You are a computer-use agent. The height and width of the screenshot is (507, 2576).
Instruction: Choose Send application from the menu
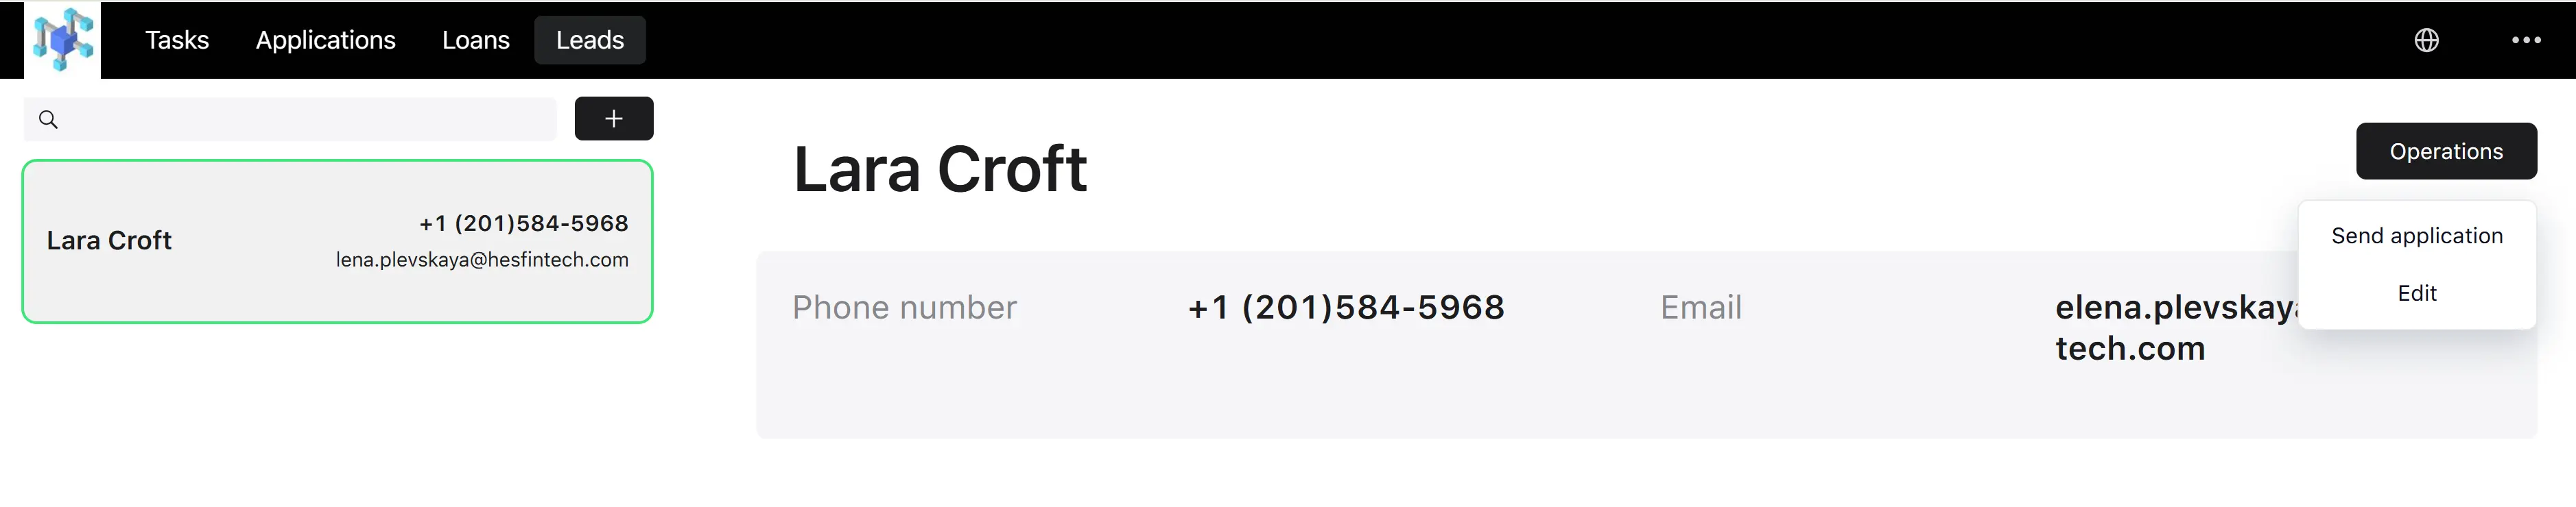[2417, 236]
